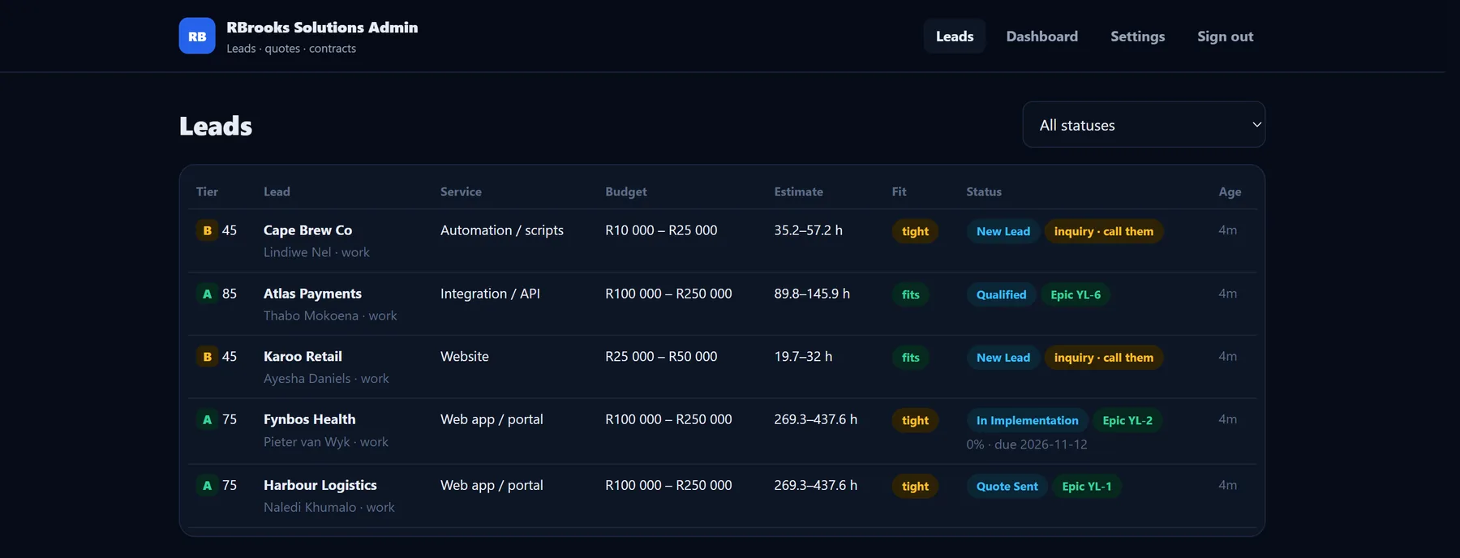
Task: Open Settings in the top navigation
Action: coord(1137,36)
